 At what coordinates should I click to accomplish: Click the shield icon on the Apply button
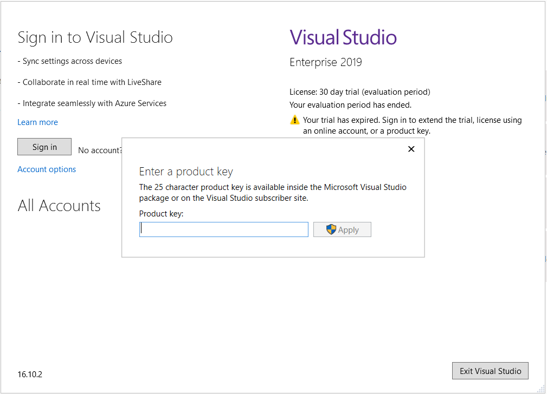(x=331, y=229)
